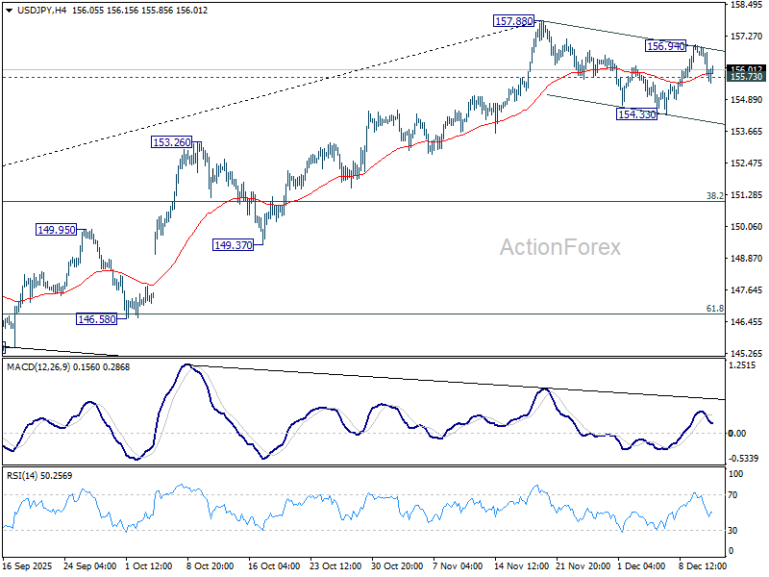Click the 38.2 Fibonacci level label
The height and width of the screenshot is (577, 769).
click(714, 196)
